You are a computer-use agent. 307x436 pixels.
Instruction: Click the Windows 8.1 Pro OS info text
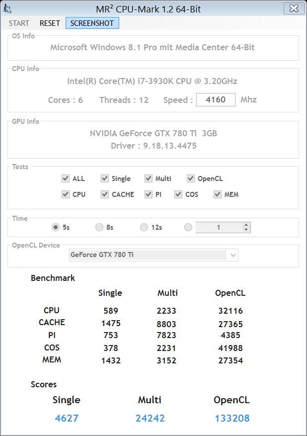coord(152,47)
